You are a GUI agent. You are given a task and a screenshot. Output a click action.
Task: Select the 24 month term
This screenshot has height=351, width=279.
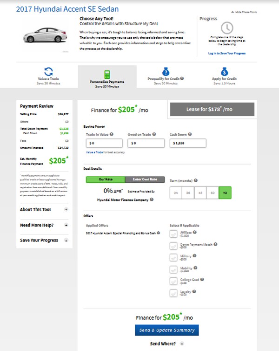pos(176,193)
